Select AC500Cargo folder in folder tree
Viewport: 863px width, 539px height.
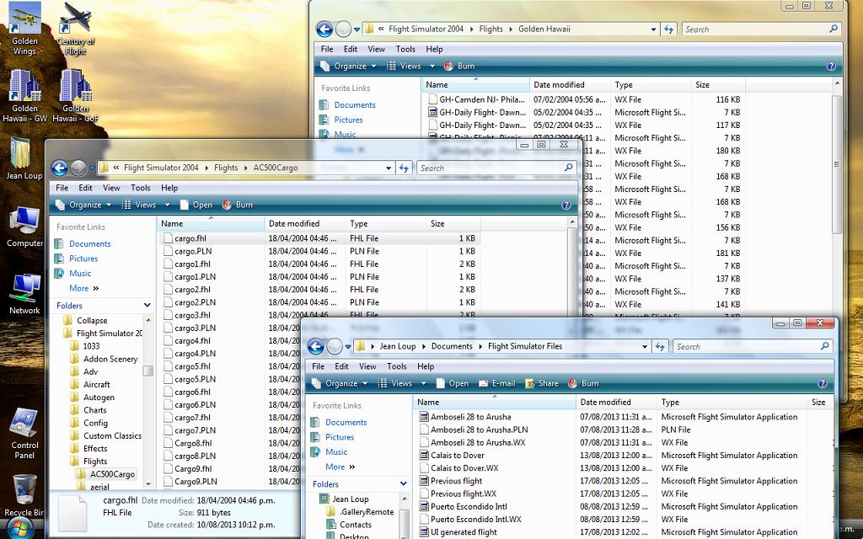(112, 474)
